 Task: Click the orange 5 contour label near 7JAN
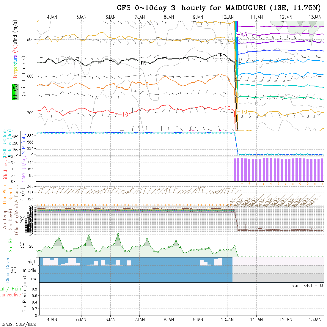(147, 84)
